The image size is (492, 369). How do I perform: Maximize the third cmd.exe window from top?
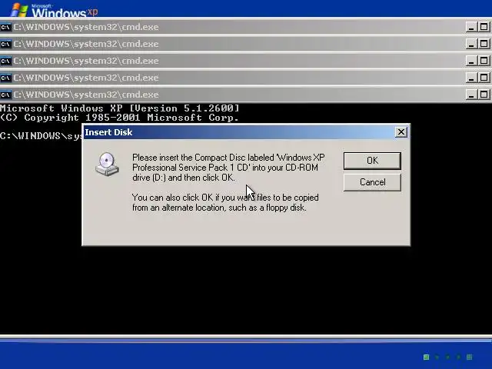(x=484, y=61)
